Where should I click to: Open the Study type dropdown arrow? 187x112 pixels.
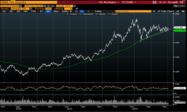[31, 9]
